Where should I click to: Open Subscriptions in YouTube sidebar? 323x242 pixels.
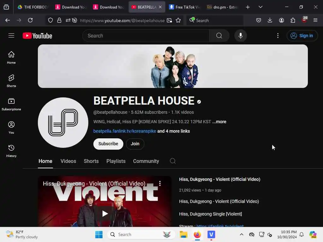point(11,104)
